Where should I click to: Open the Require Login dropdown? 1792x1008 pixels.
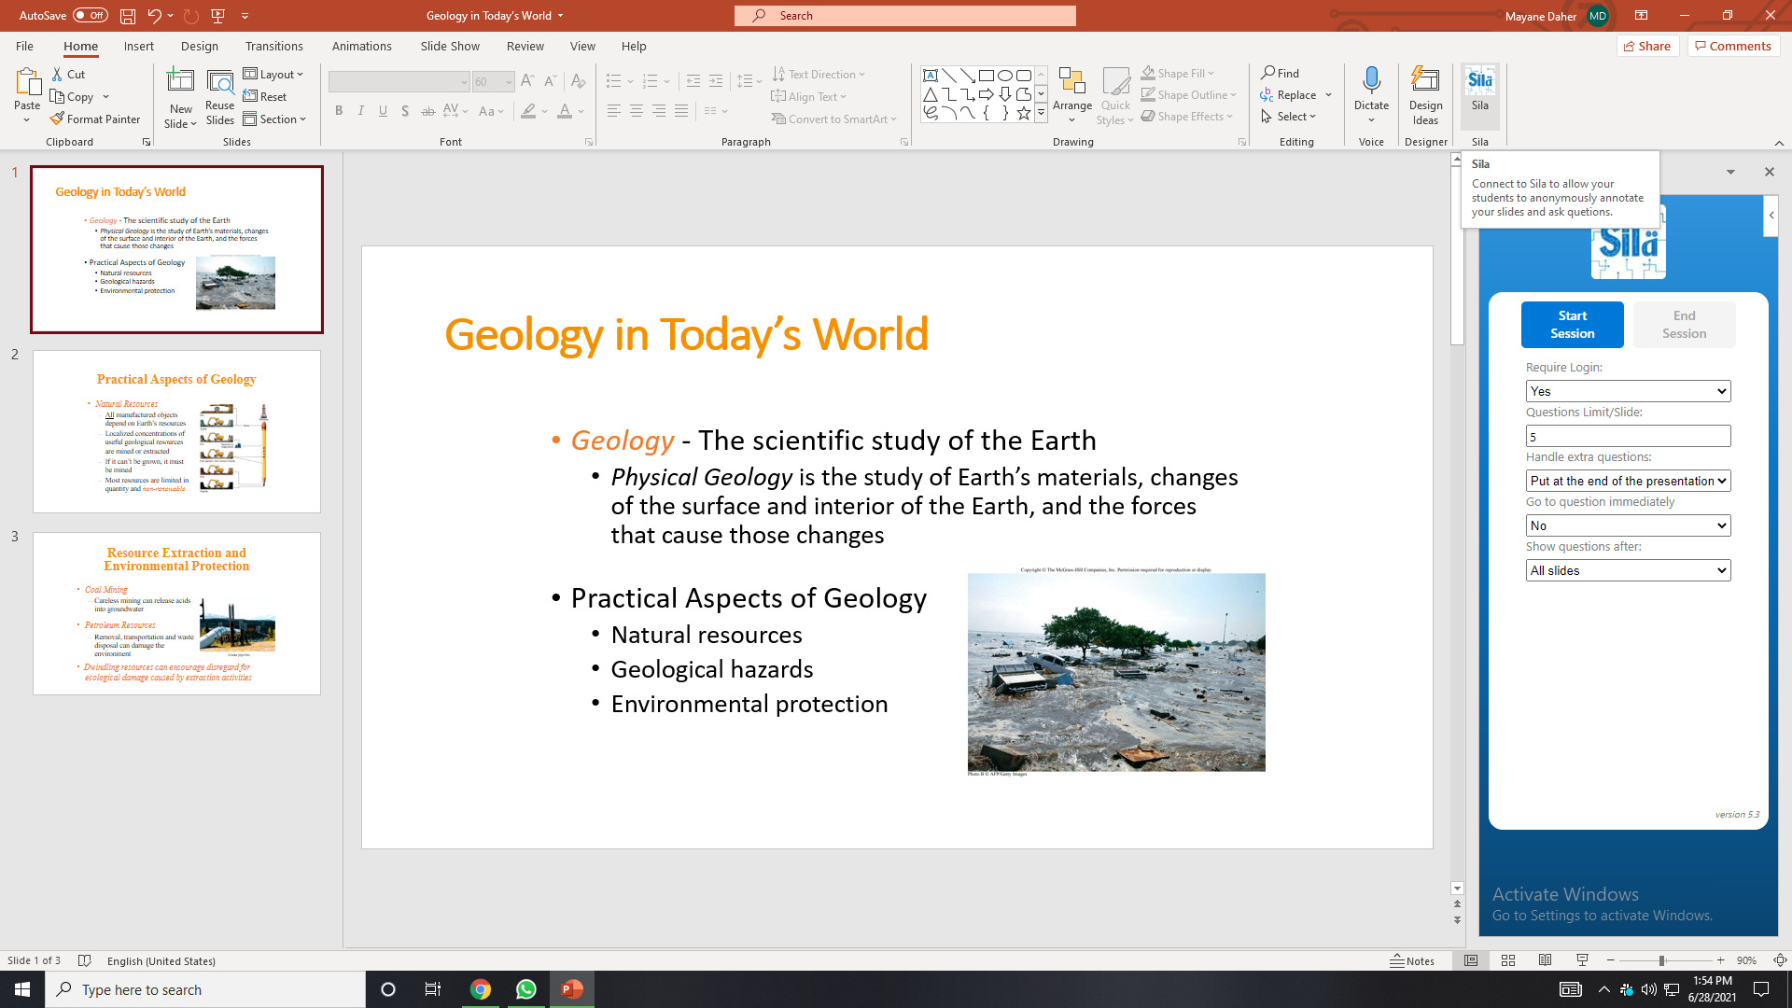1628,391
